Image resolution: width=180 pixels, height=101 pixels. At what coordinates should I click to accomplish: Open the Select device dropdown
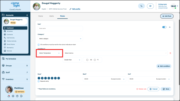[x=115, y=53]
